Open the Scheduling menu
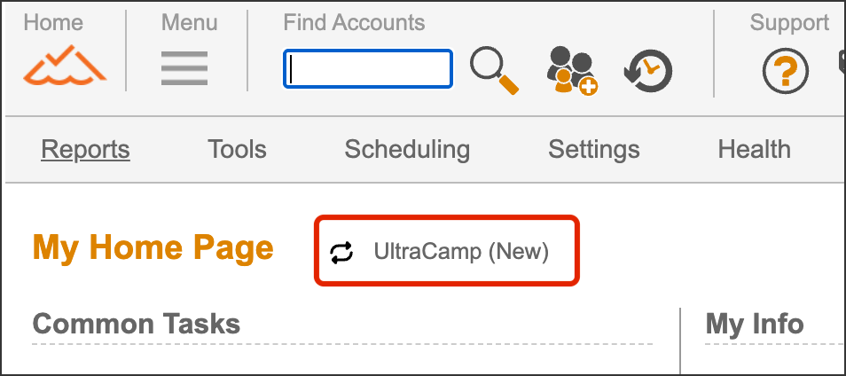This screenshot has height=376, width=846. click(407, 149)
